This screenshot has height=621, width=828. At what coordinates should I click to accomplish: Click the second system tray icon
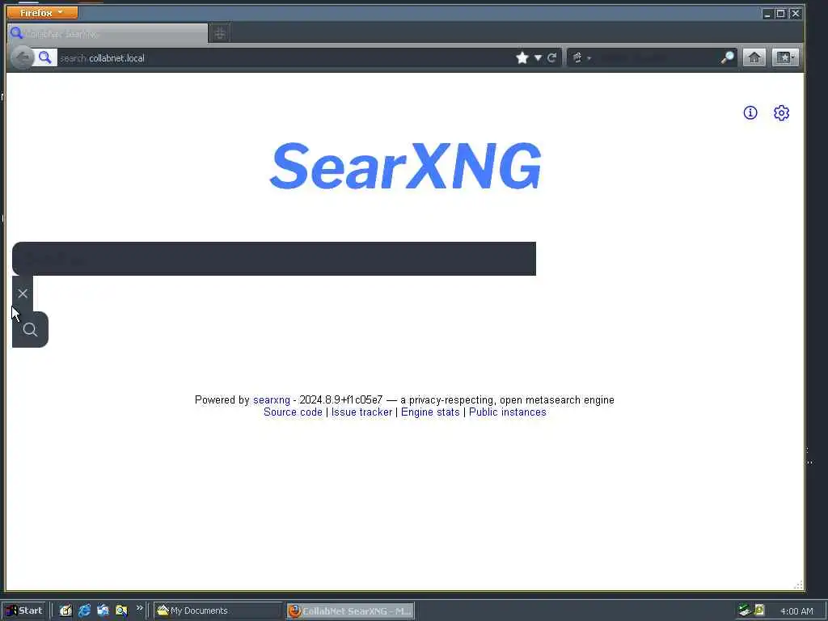(759, 610)
